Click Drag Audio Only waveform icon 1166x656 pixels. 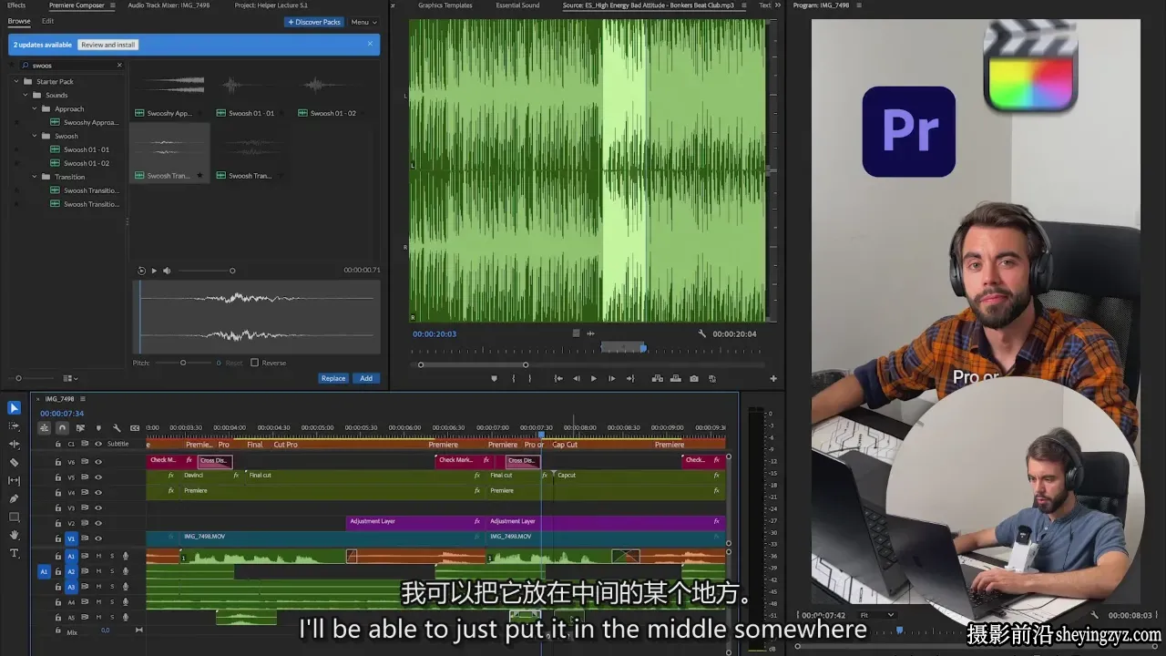pyautogui.click(x=590, y=333)
